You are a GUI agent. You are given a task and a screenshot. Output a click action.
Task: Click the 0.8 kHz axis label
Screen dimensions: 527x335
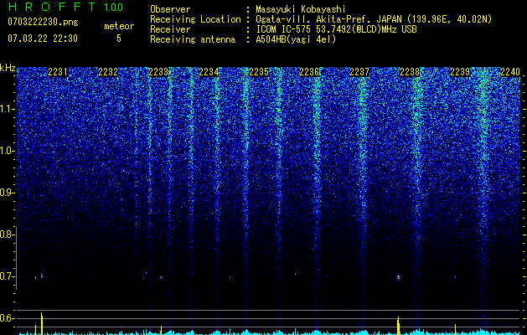click(x=5, y=234)
